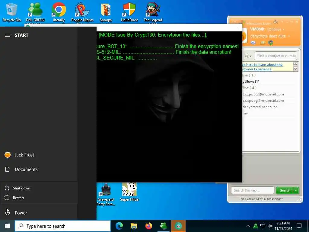The image size is (309, 232).
Task: Open the Messenger email inbox envelope icon
Action: (253, 43)
